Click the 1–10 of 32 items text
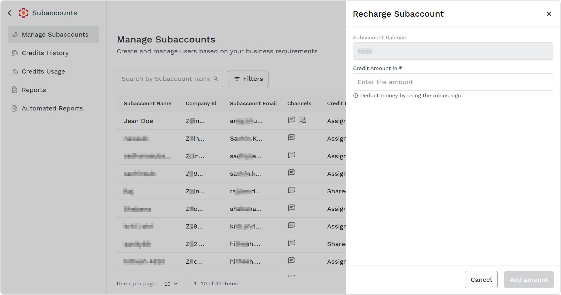This screenshot has height=295, width=561. click(x=216, y=284)
